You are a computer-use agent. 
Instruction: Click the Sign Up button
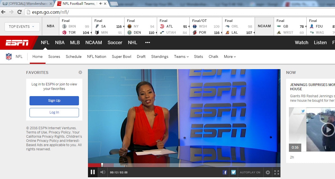tap(54, 101)
